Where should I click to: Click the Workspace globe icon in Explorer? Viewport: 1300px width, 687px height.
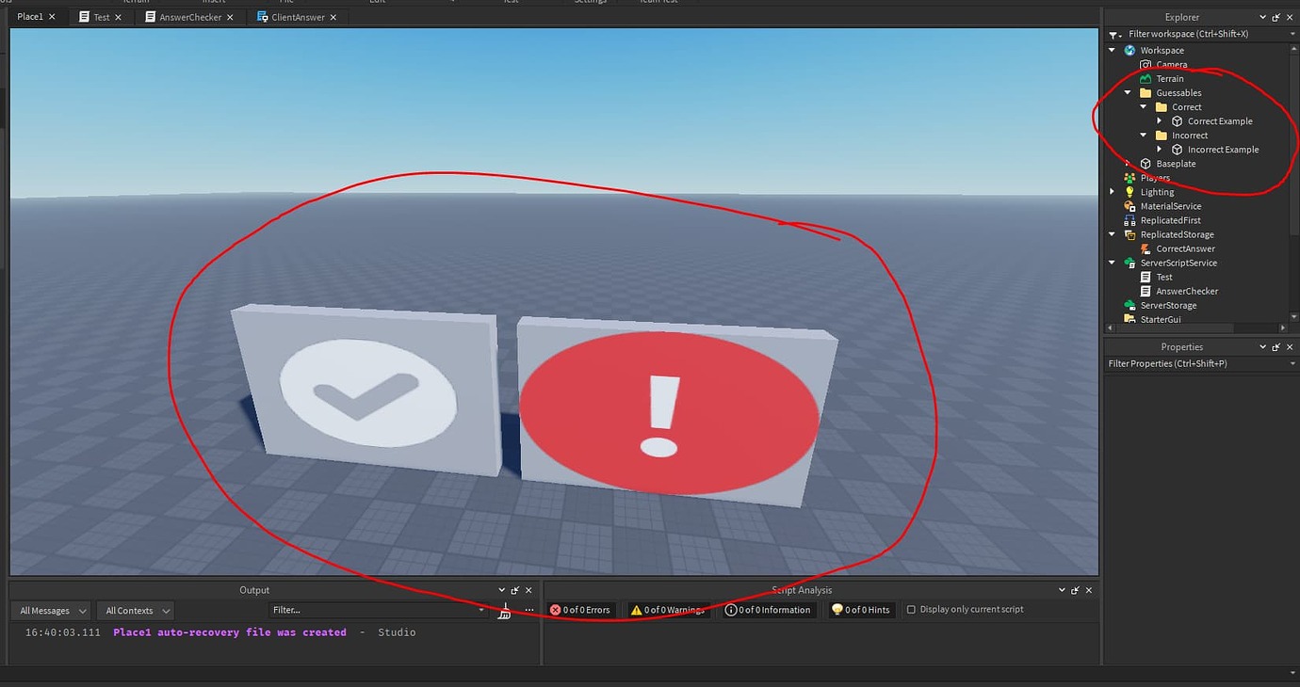(1129, 50)
